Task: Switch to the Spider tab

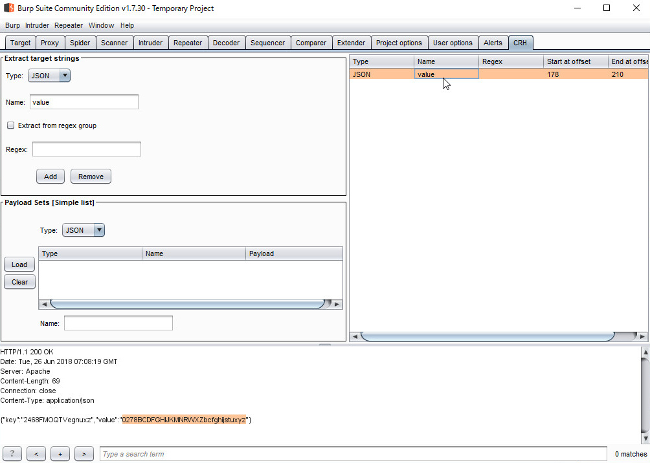Action: pos(80,43)
